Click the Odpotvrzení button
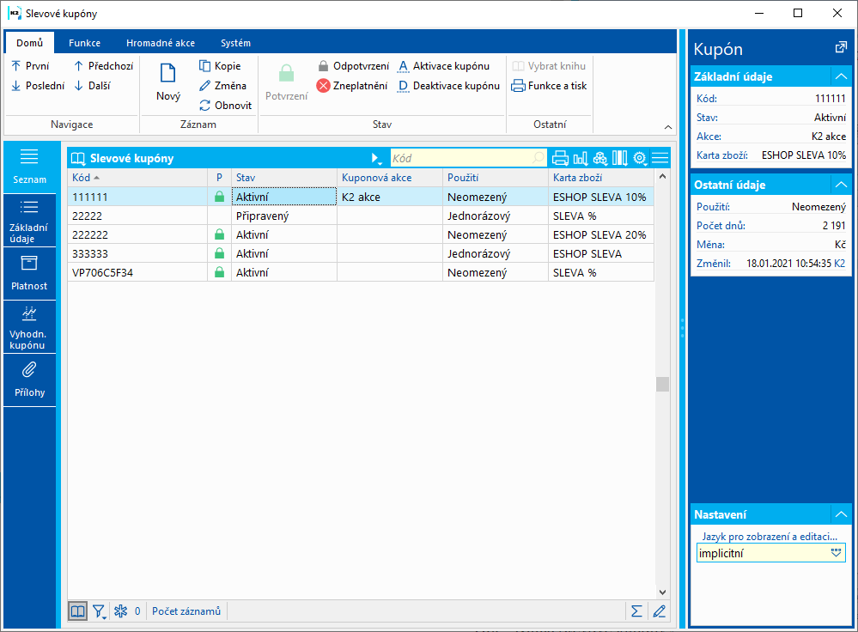 (353, 66)
